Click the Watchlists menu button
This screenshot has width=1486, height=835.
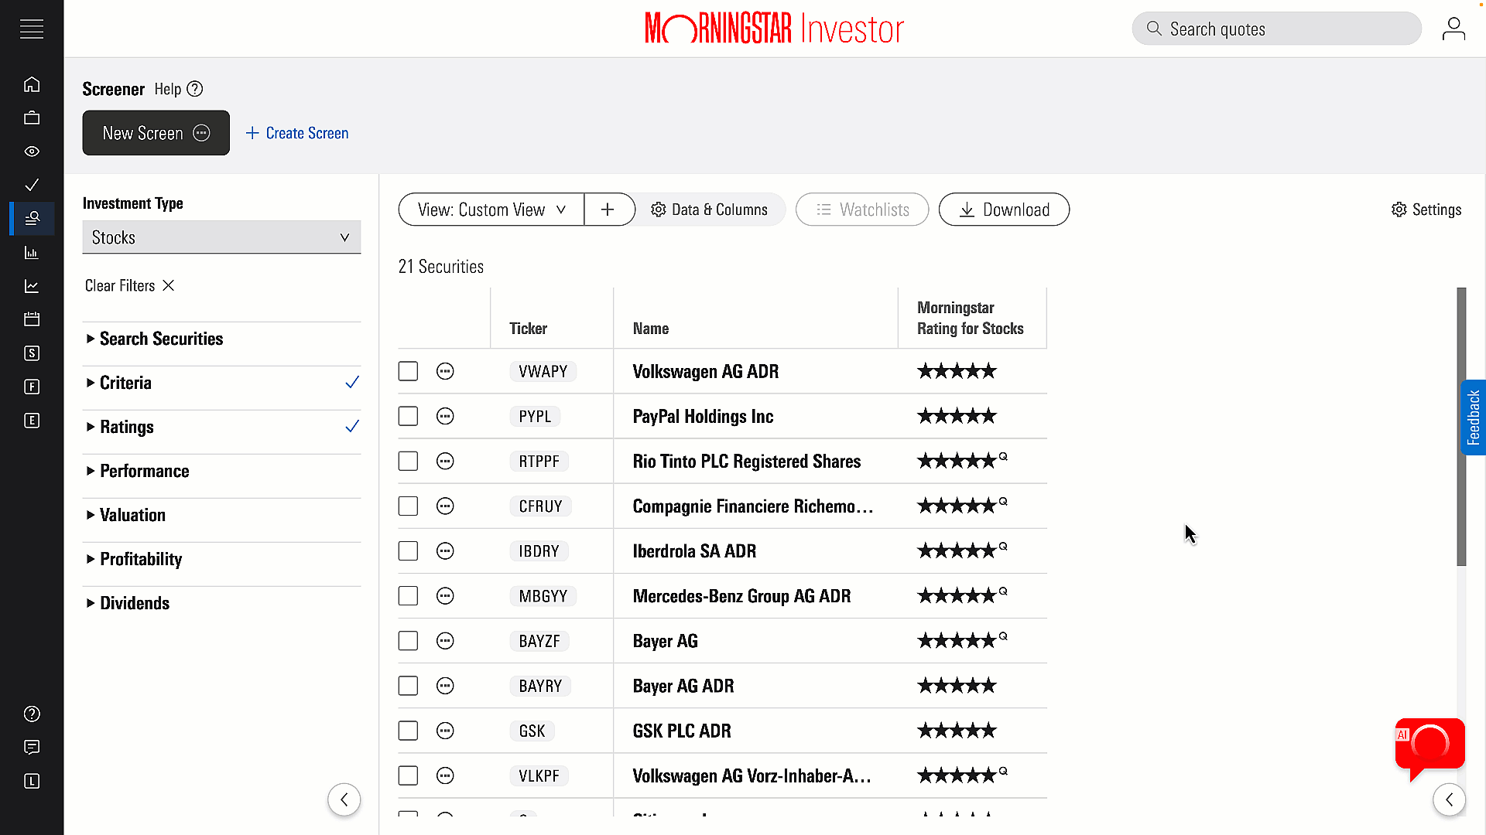(x=862, y=210)
